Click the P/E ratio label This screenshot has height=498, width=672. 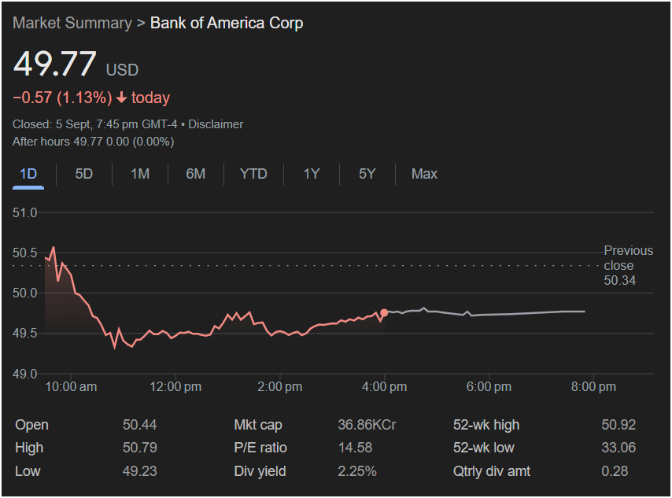260,448
